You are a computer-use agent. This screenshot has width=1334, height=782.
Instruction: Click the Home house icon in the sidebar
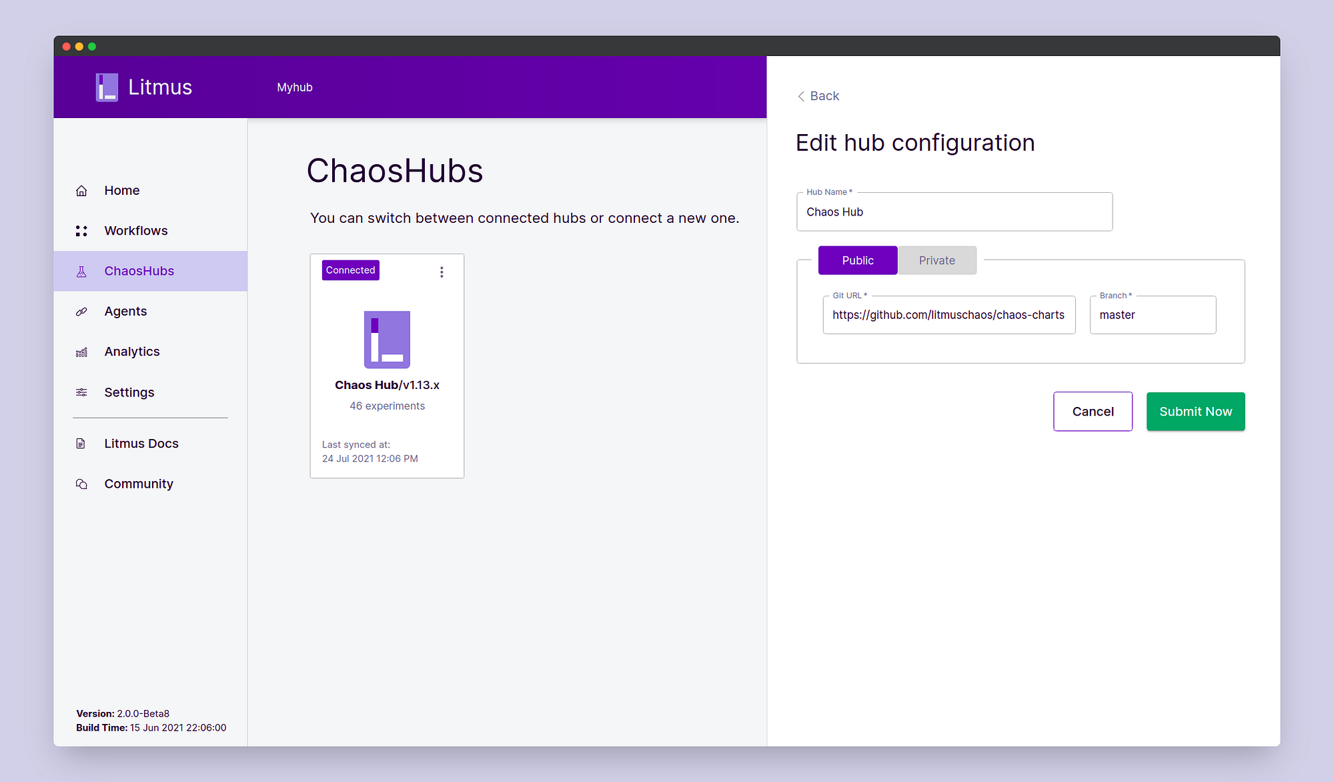pyautogui.click(x=81, y=191)
